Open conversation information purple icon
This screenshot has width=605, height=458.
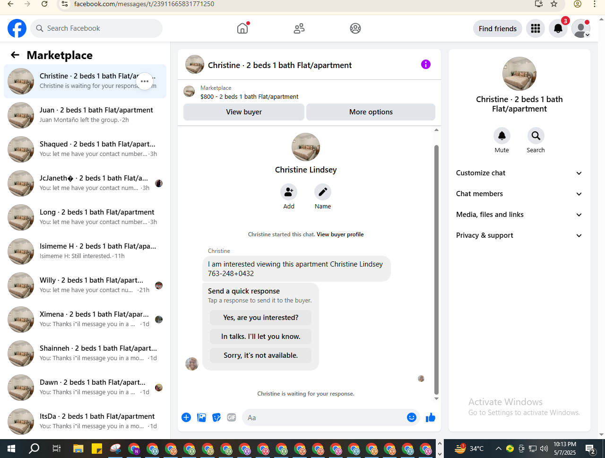[426, 64]
